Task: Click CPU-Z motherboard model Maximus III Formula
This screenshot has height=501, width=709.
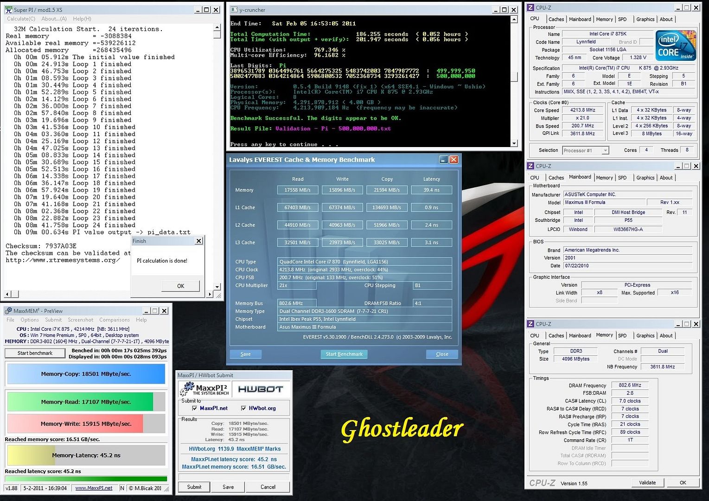Action: [605, 202]
